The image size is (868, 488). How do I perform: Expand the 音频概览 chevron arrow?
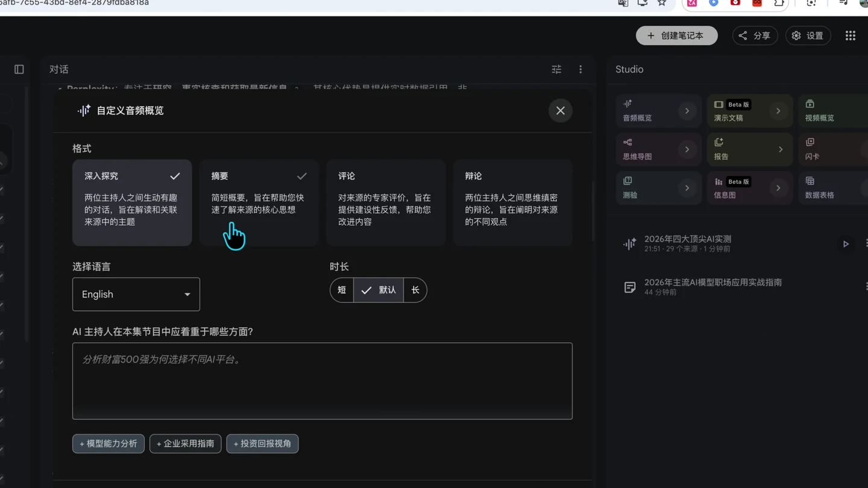pos(687,111)
